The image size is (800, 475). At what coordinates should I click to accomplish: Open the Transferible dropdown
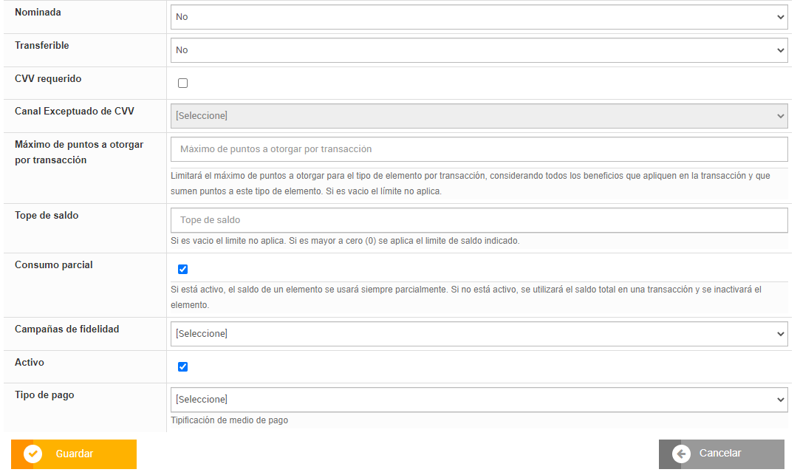pos(479,50)
